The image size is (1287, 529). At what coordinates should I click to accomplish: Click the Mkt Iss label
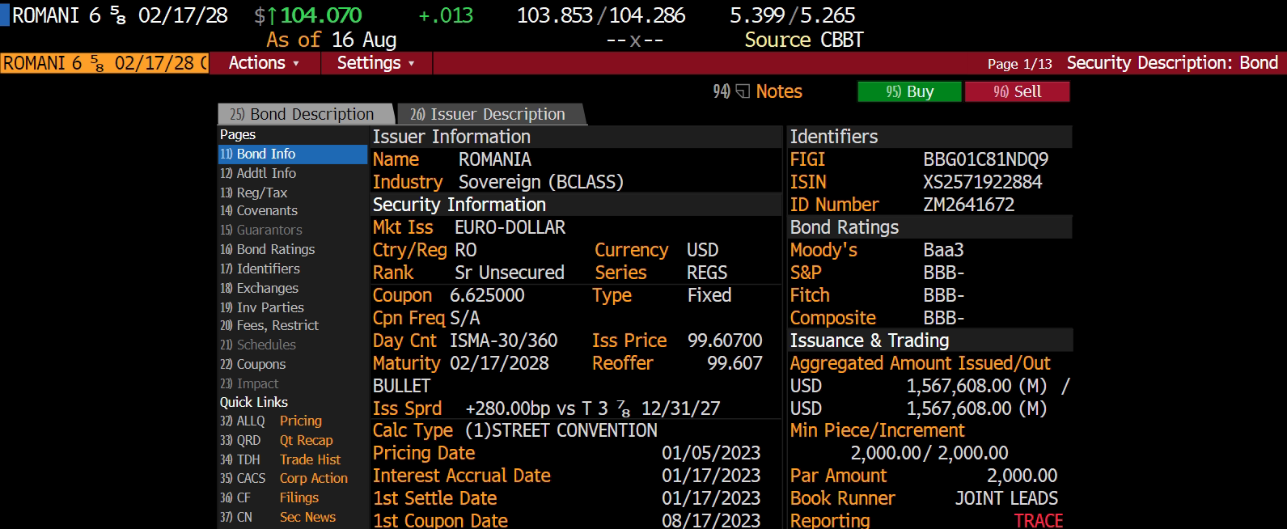[x=403, y=227]
